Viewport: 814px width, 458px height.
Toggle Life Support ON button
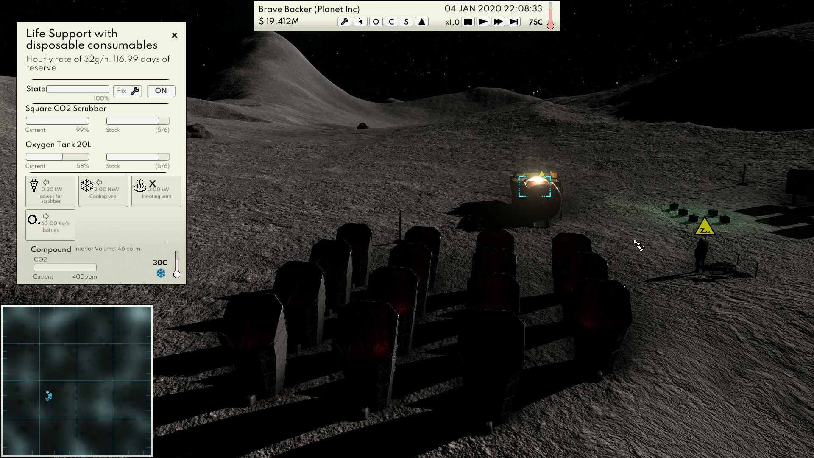pyautogui.click(x=161, y=91)
